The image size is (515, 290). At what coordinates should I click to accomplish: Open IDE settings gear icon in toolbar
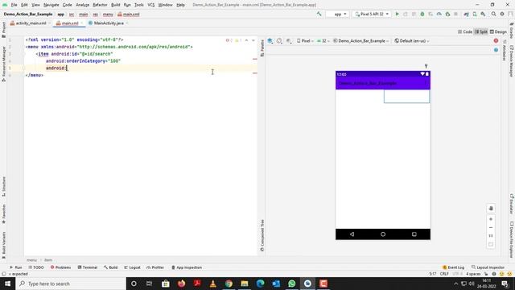click(502, 14)
